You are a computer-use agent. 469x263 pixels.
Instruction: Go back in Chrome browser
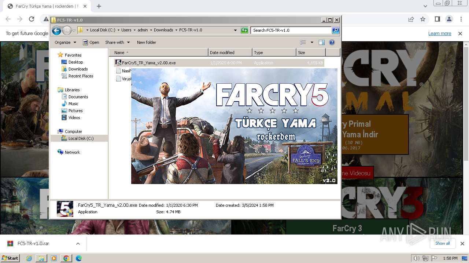click(x=8, y=19)
